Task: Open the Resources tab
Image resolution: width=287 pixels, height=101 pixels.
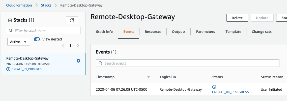Action: [153, 32]
